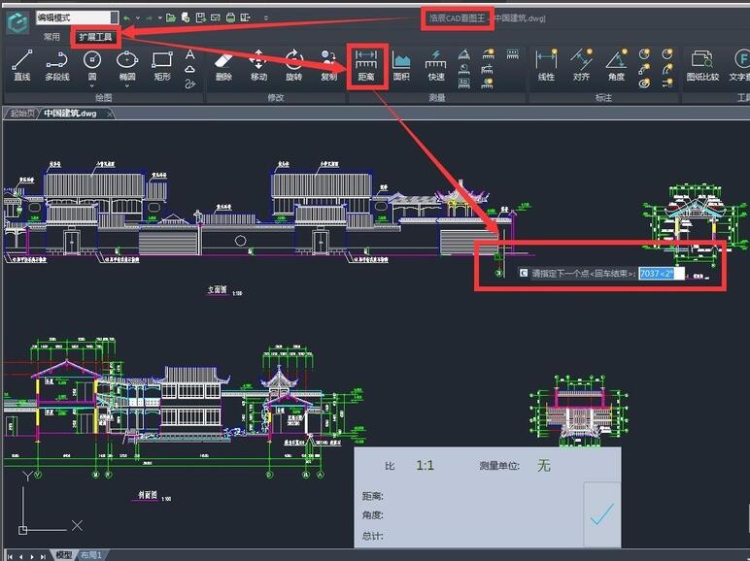Select the 面积 (Area) measure tool

click(x=401, y=64)
